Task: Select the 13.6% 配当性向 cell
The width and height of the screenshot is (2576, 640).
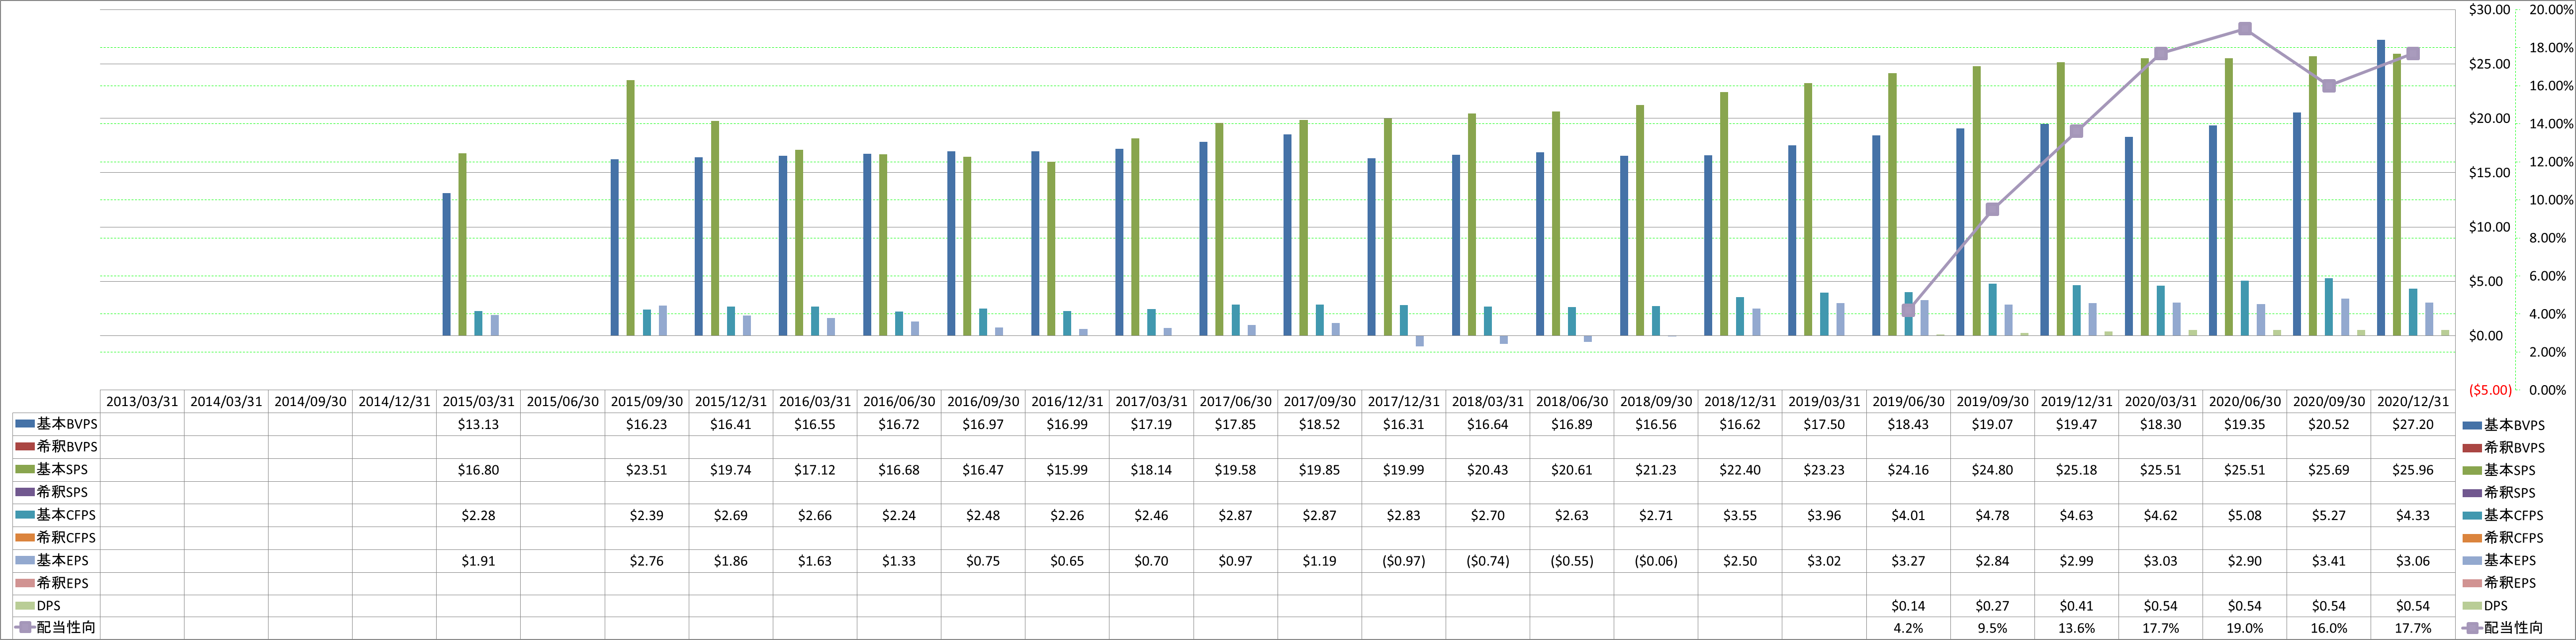Action: tap(2076, 628)
